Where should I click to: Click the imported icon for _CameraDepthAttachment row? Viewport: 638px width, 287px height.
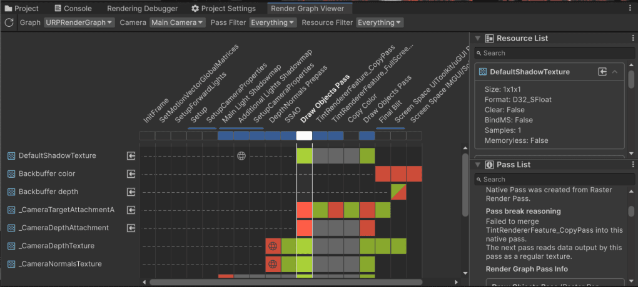(131, 228)
